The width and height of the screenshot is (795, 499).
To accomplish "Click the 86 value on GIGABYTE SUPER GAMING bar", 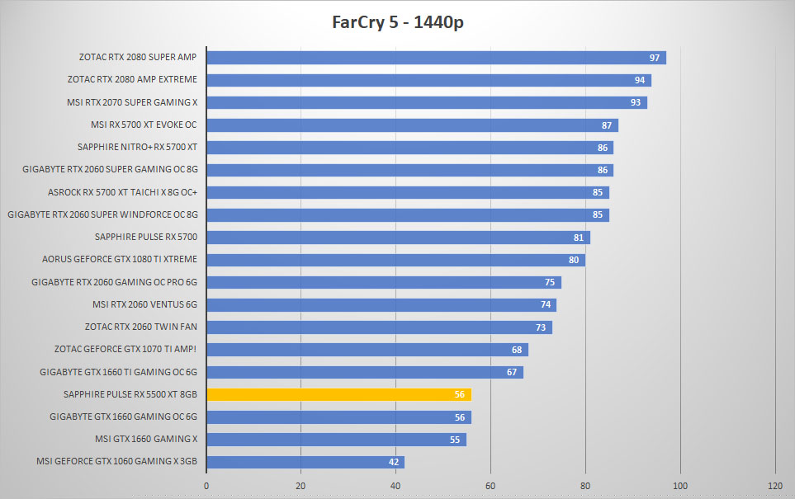I will click(x=603, y=170).
